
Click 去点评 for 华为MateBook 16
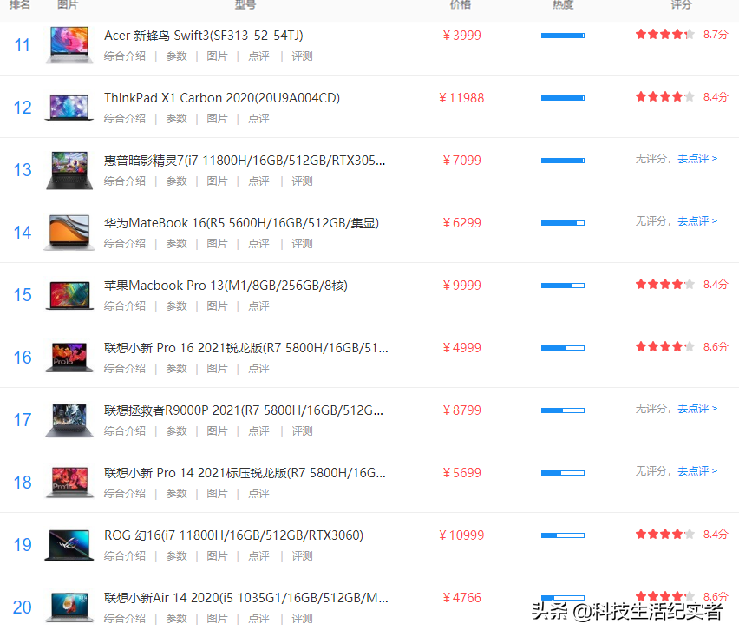pos(697,220)
